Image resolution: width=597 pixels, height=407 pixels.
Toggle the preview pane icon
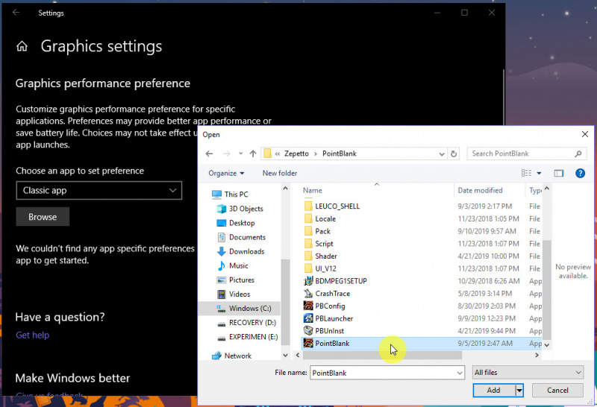(558, 174)
